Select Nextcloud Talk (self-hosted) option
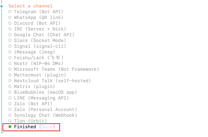 click(x=52, y=81)
